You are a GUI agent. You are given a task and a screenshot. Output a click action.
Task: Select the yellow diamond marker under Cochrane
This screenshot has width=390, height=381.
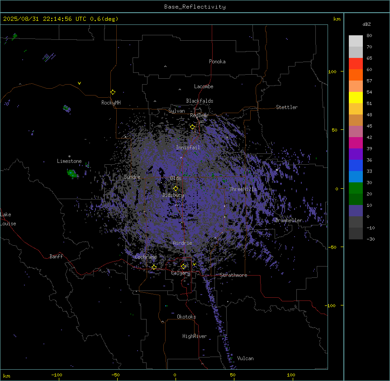(x=154, y=267)
